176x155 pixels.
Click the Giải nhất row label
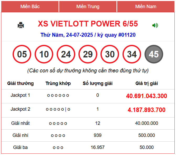[20, 123]
